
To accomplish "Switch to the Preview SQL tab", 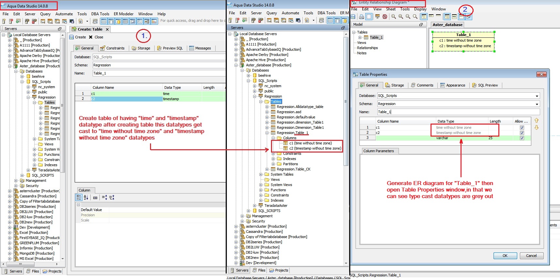I will pos(170,48).
